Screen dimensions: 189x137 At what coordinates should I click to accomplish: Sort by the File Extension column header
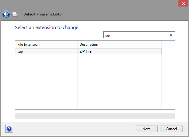[x=46, y=45]
